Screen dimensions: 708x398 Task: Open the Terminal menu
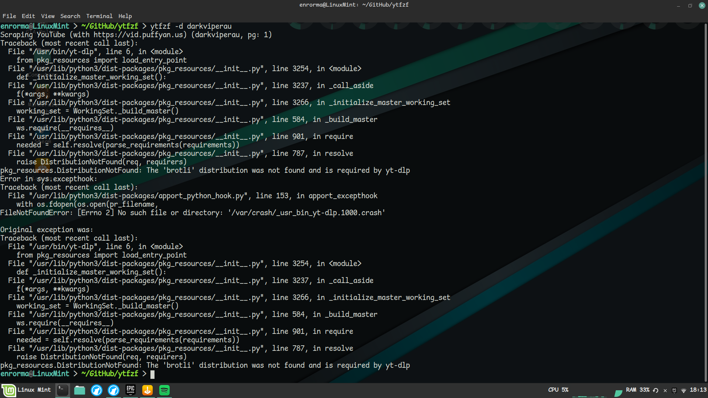coord(99,16)
